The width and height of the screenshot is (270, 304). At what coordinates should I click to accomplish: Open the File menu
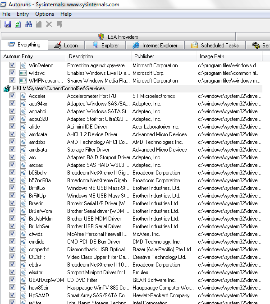click(6, 14)
